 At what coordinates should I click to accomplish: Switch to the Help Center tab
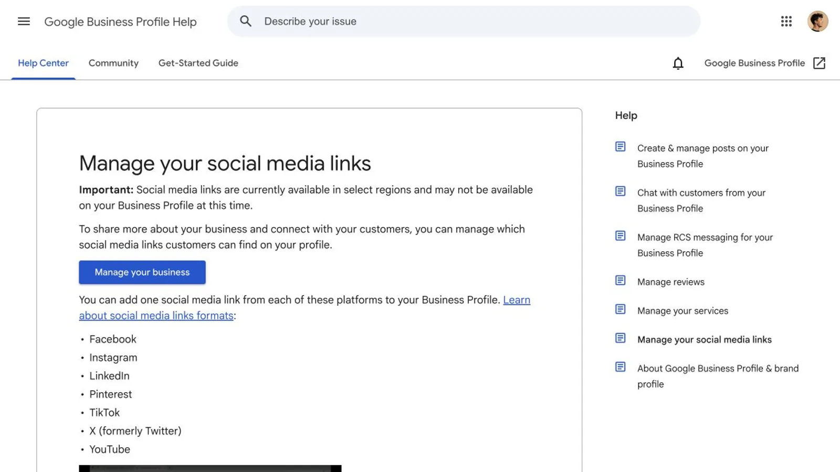pos(43,63)
